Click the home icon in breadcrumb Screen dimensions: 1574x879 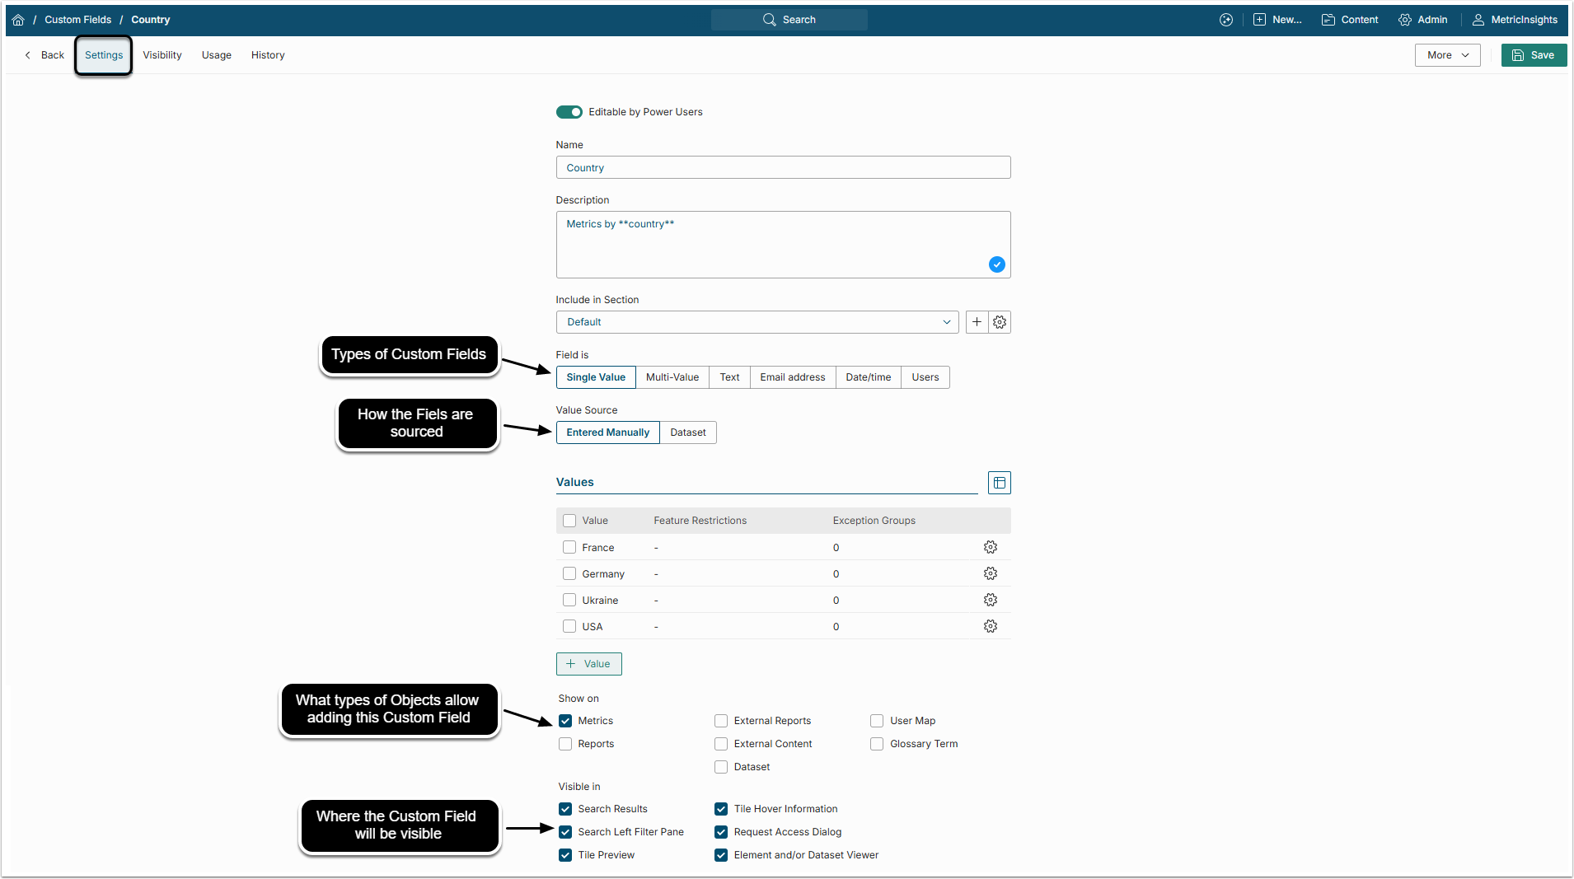[x=18, y=20]
